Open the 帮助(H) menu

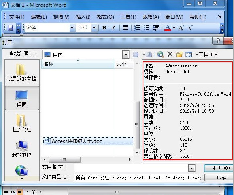198,17
